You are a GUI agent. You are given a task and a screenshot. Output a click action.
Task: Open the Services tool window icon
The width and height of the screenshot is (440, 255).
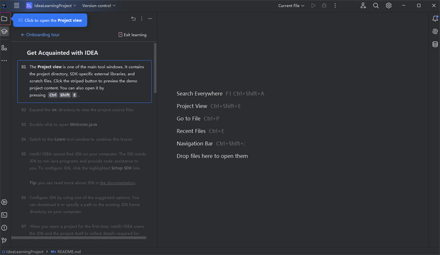pyautogui.click(x=4, y=202)
